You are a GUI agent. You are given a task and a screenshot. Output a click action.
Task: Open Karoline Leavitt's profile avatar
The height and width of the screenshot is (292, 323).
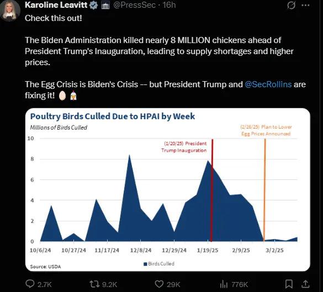10,10
